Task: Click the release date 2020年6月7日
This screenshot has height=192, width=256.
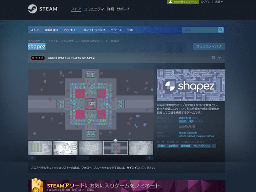Action: coord(187,127)
